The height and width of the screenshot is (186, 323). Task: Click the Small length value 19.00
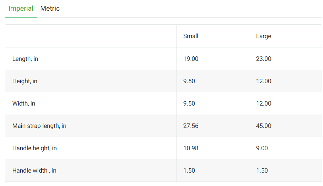tap(191, 59)
